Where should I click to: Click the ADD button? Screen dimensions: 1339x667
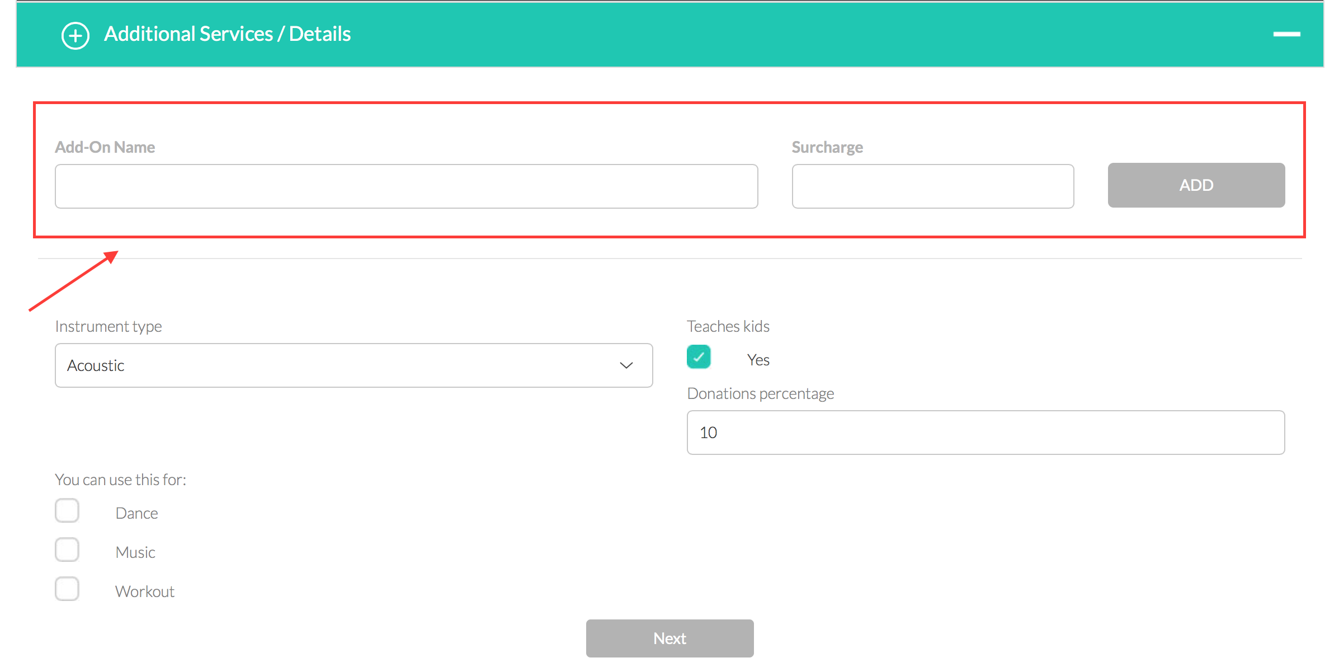pyautogui.click(x=1196, y=185)
